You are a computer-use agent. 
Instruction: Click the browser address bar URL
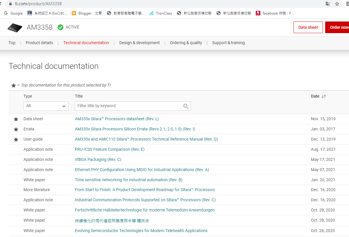click(x=38, y=4)
